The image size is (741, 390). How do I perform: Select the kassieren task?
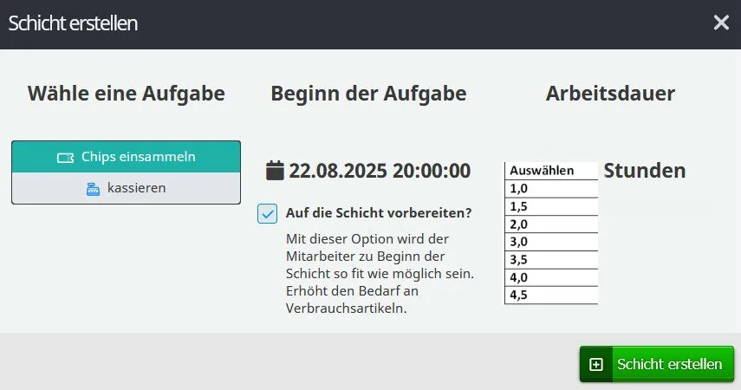[127, 188]
